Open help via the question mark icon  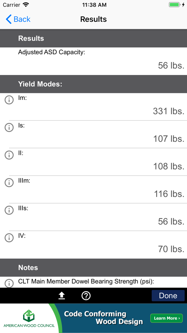click(x=86, y=295)
